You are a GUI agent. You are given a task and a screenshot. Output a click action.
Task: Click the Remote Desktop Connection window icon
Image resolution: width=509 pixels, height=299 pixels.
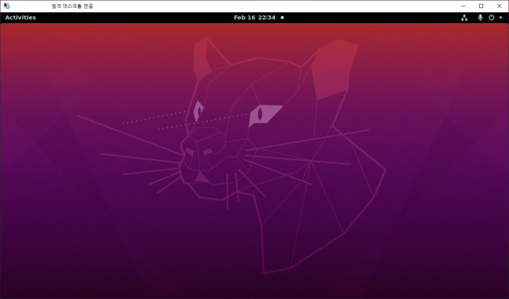pos(7,6)
